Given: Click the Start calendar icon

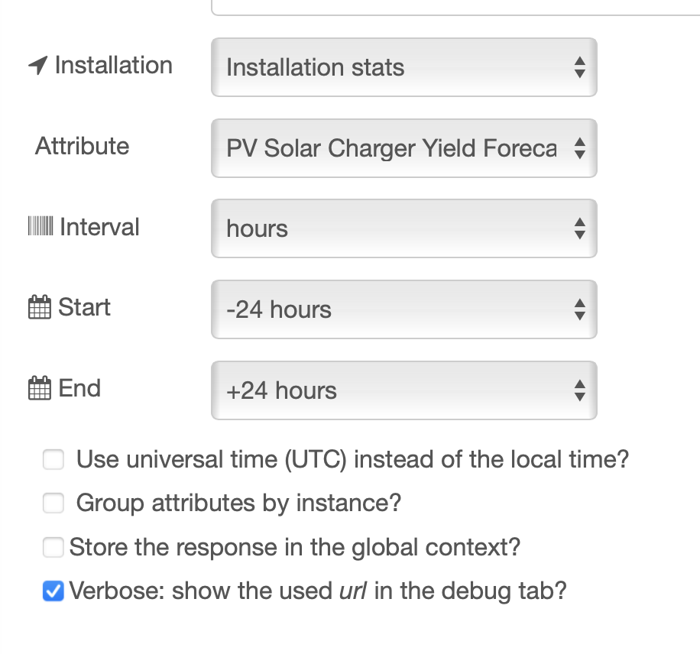Looking at the screenshot, I should pos(39,308).
